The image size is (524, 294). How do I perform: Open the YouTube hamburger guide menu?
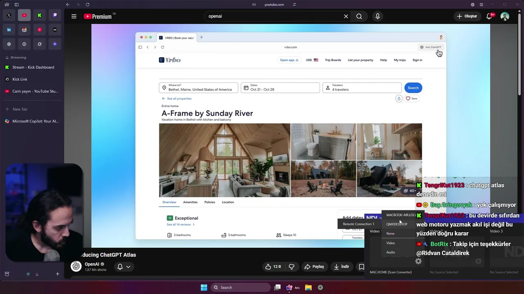tap(74, 16)
